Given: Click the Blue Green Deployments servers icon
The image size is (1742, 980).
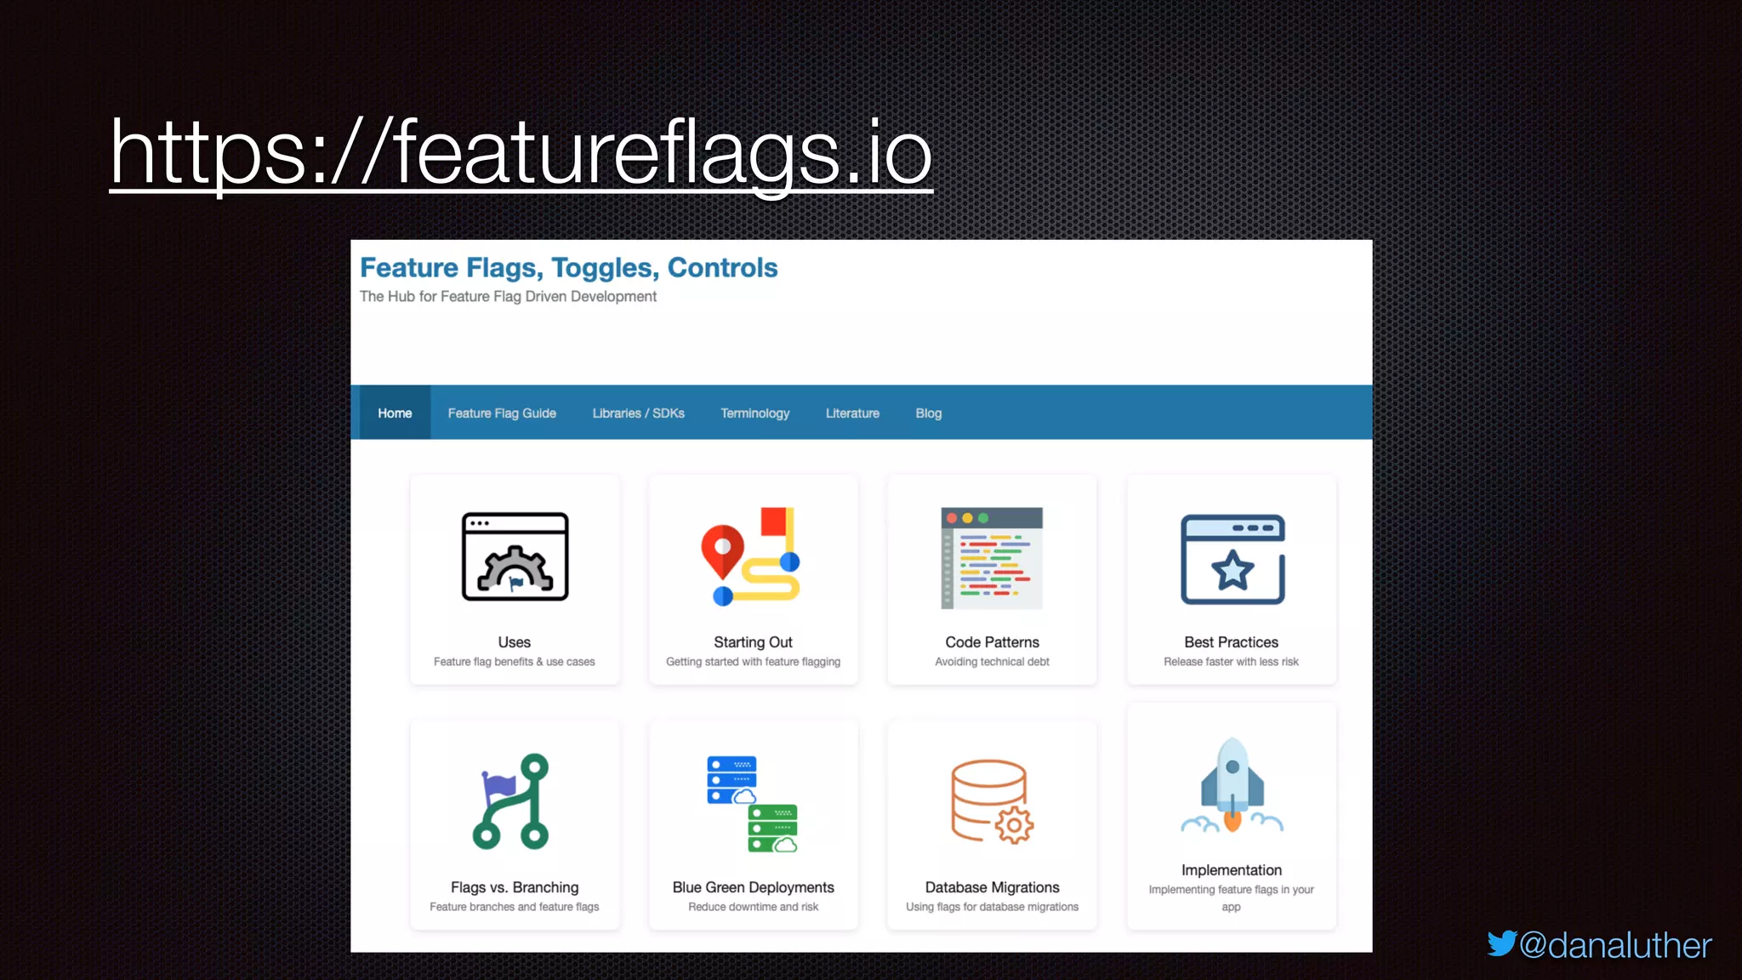Looking at the screenshot, I should coord(752,804).
